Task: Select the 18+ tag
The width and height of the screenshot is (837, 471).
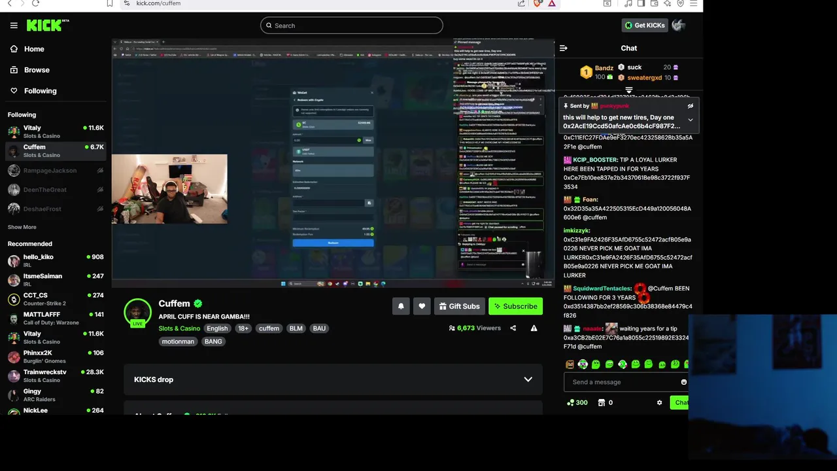Action: click(x=243, y=328)
